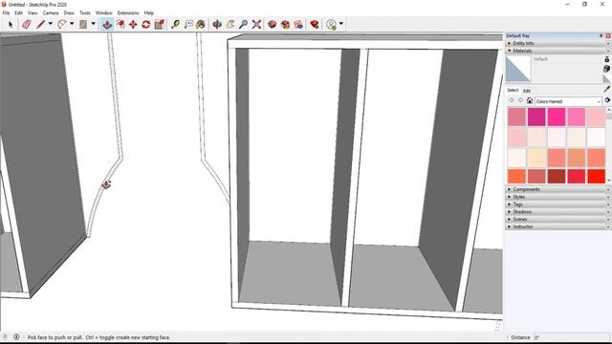Open the 3D Warehouse icon
The image size is (612, 344).
tap(272, 25)
